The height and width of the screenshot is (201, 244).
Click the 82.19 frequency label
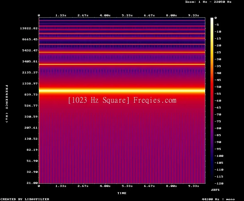[32, 150]
